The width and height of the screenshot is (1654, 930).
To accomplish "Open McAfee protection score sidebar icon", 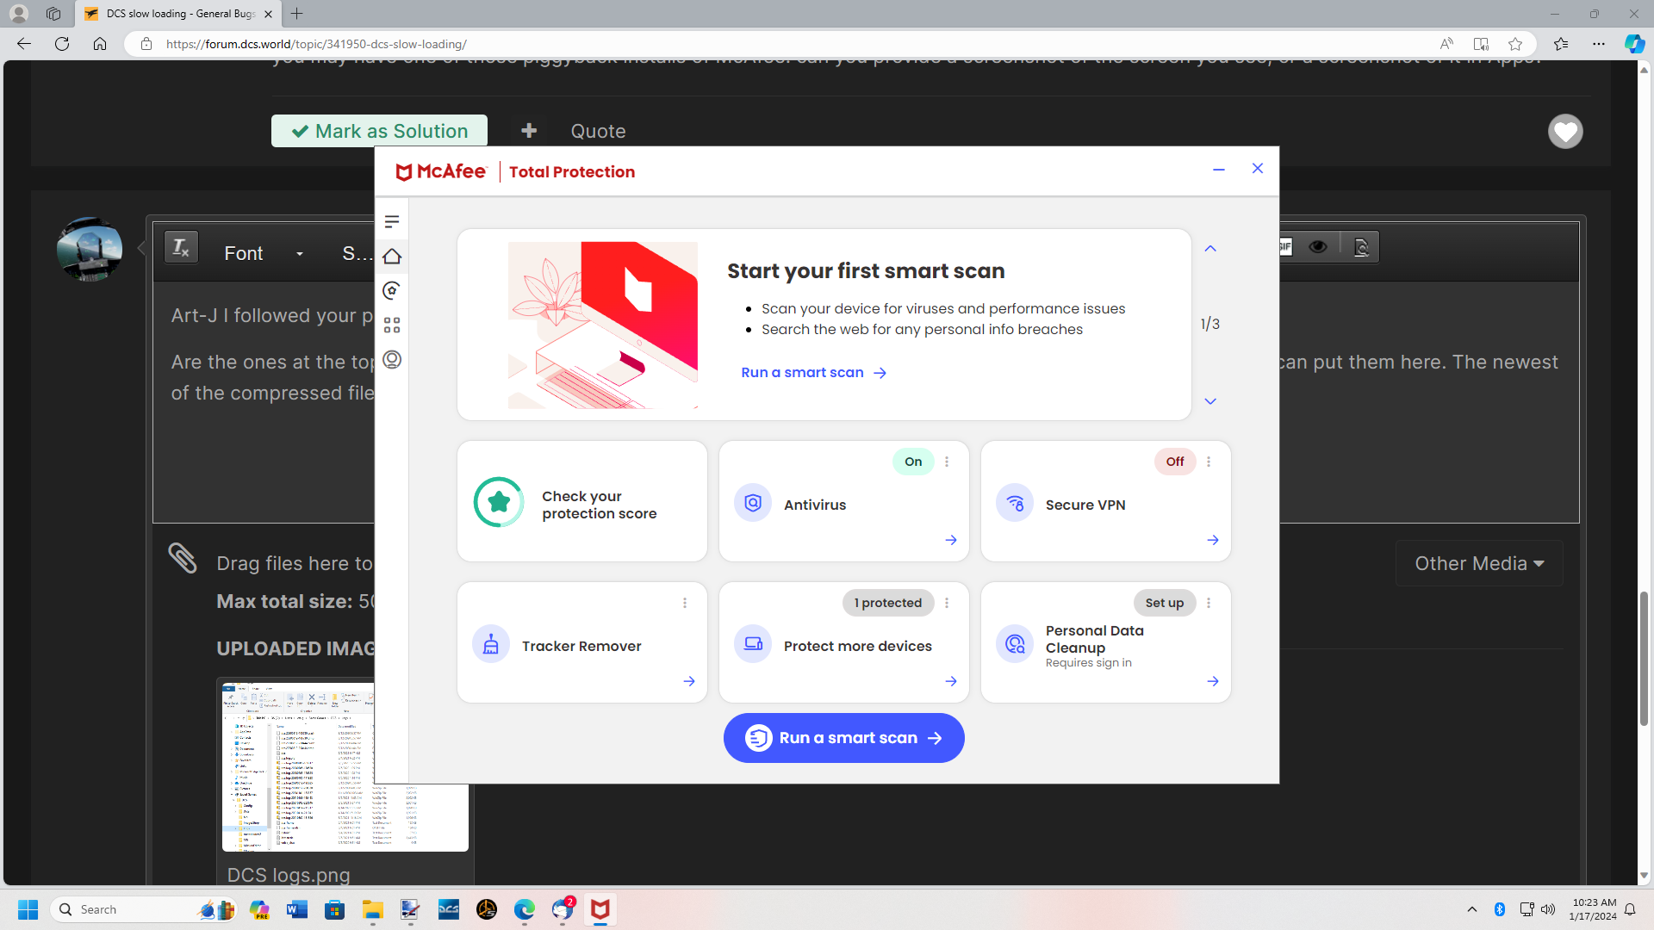I will (x=392, y=291).
